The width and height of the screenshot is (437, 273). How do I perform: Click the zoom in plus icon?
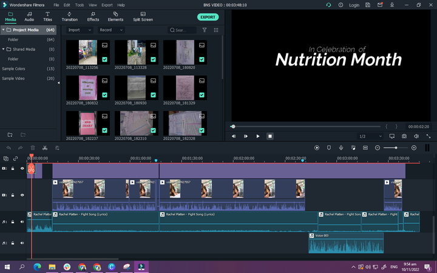pyautogui.click(x=414, y=147)
